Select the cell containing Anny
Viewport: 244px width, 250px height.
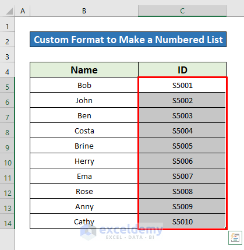(84, 206)
